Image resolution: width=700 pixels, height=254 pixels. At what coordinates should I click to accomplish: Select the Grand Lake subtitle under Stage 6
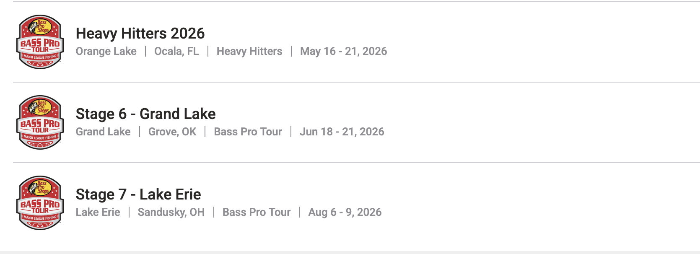pyautogui.click(x=103, y=132)
